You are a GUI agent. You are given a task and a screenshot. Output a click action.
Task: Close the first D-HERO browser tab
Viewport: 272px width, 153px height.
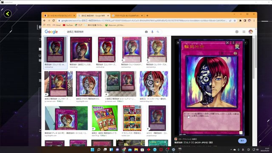pyautogui.click(x=74, y=16)
